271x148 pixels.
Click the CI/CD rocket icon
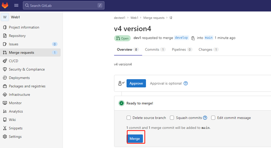pos(5,61)
